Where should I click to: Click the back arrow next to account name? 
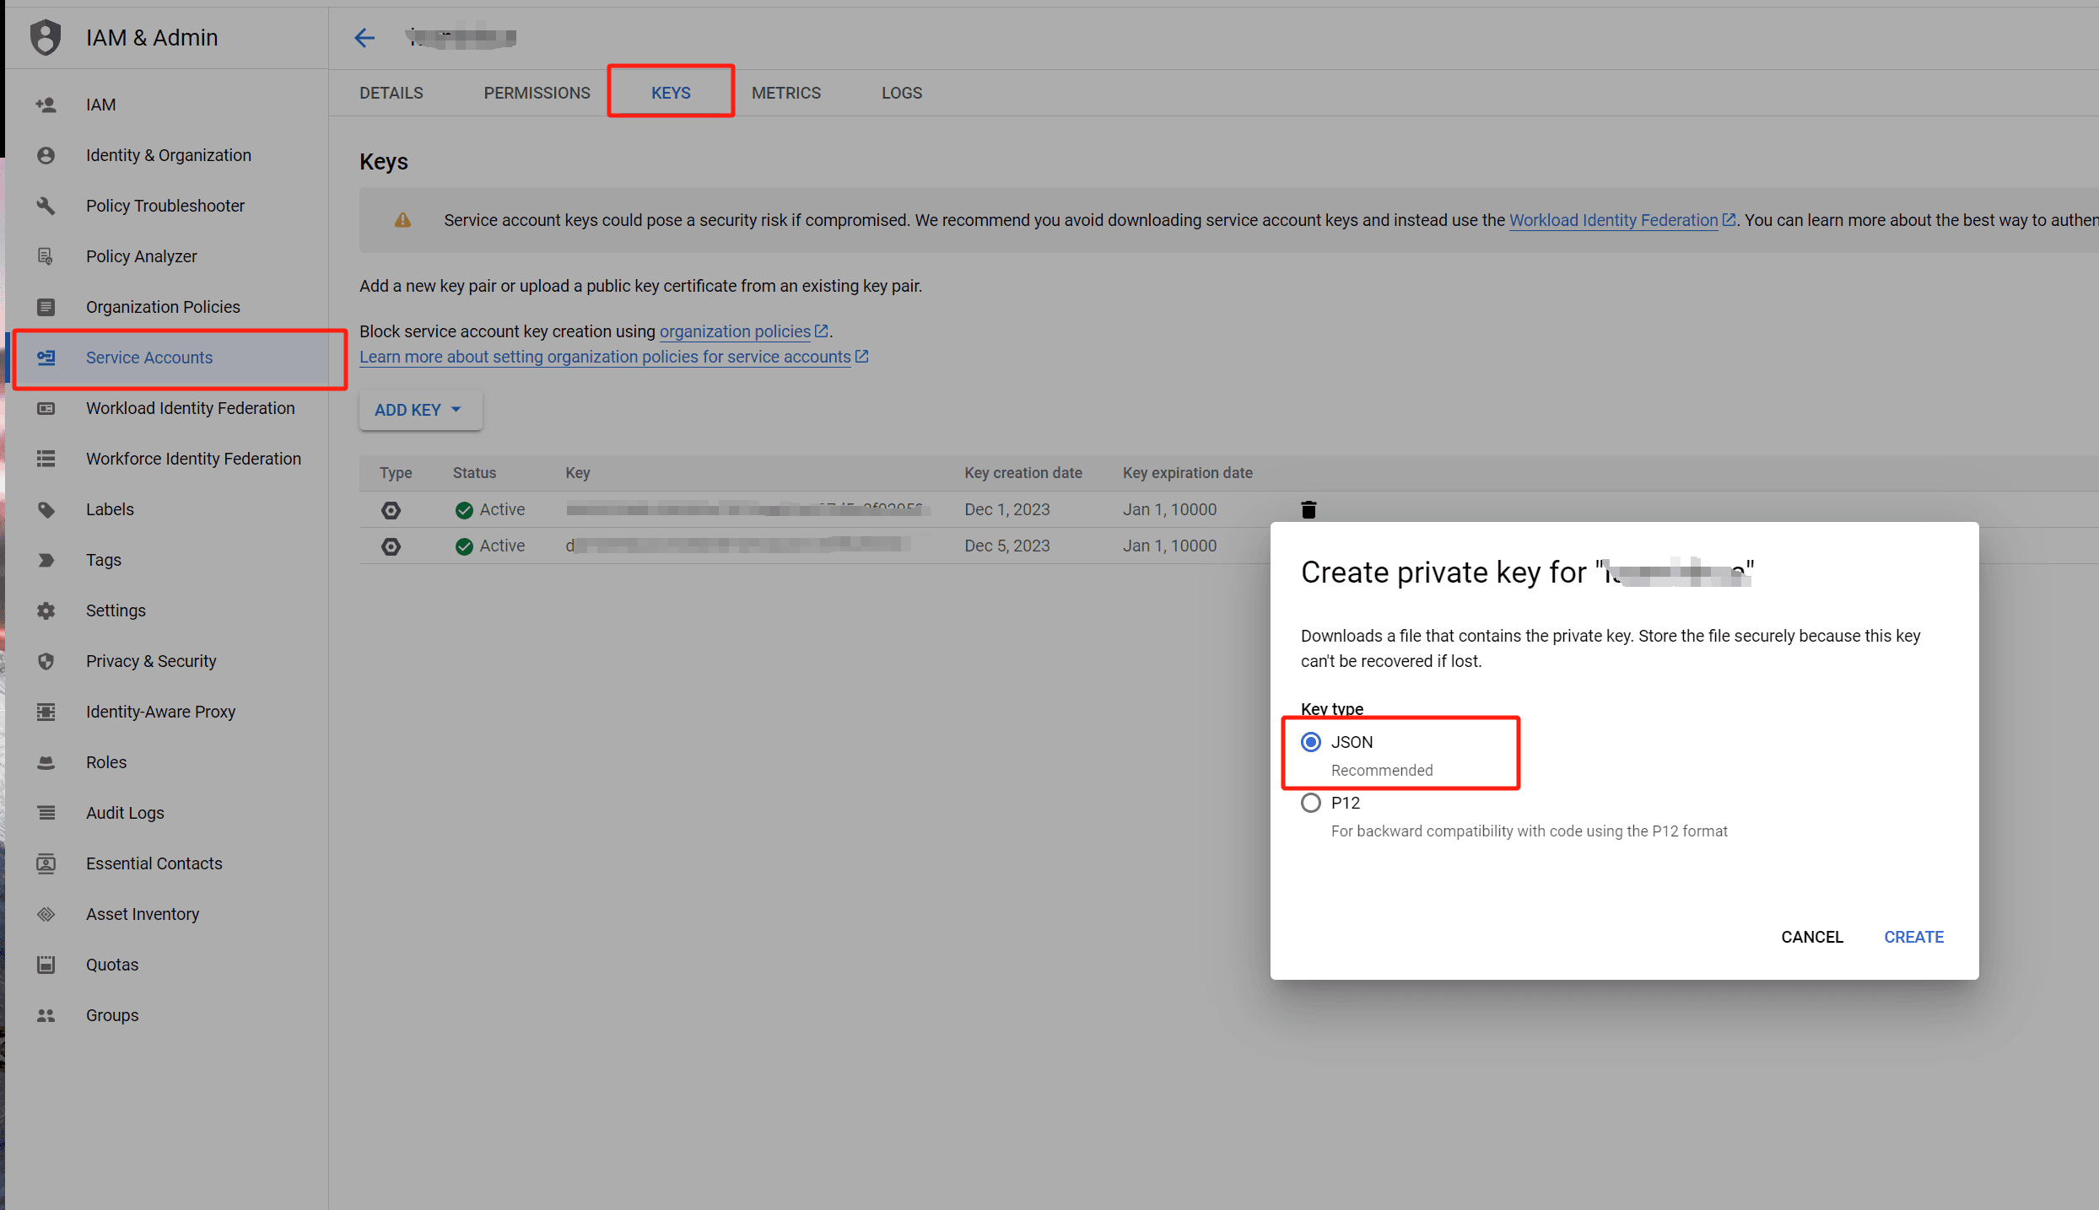(364, 38)
